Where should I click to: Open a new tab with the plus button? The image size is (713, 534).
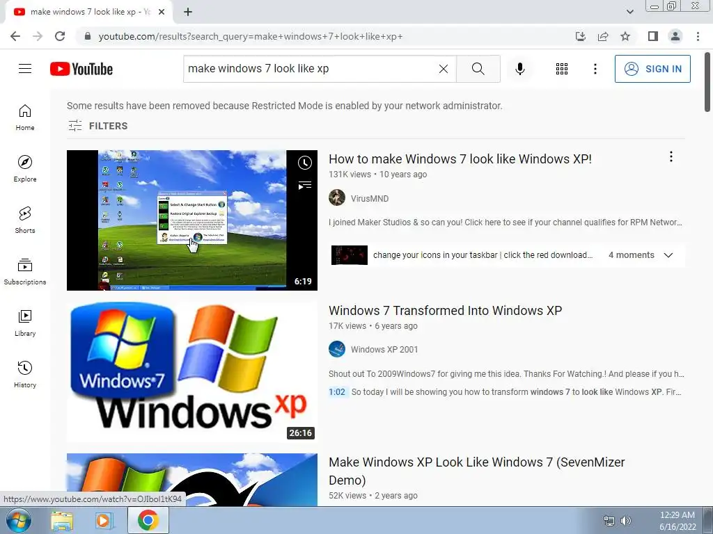click(188, 12)
